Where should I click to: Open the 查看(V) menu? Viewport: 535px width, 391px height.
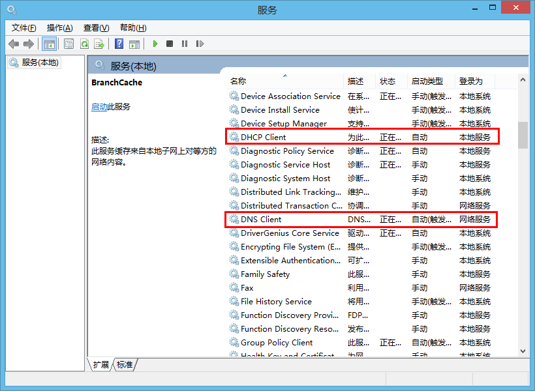[96, 27]
